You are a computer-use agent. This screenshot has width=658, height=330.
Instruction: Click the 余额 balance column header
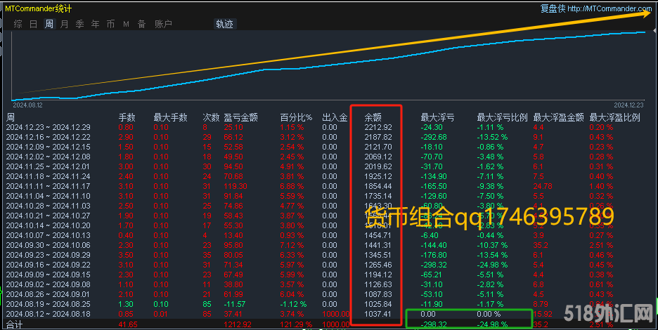(x=373, y=117)
